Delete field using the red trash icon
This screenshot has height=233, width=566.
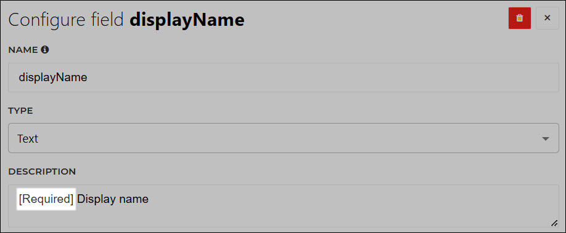coord(519,18)
